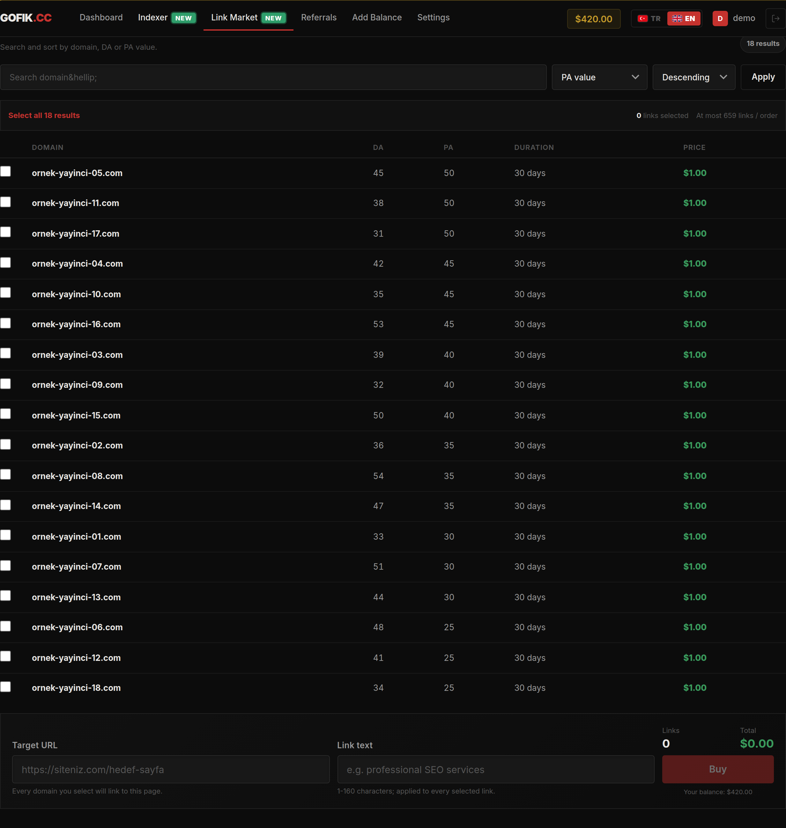The width and height of the screenshot is (786, 828).
Task: Click the NEW badge next to Link Market
Action: (274, 18)
